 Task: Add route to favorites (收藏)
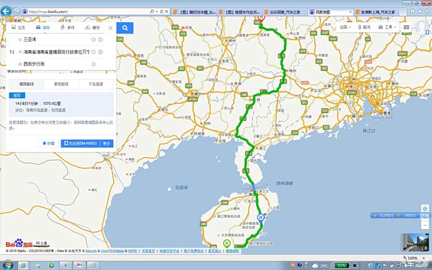point(48,143)
